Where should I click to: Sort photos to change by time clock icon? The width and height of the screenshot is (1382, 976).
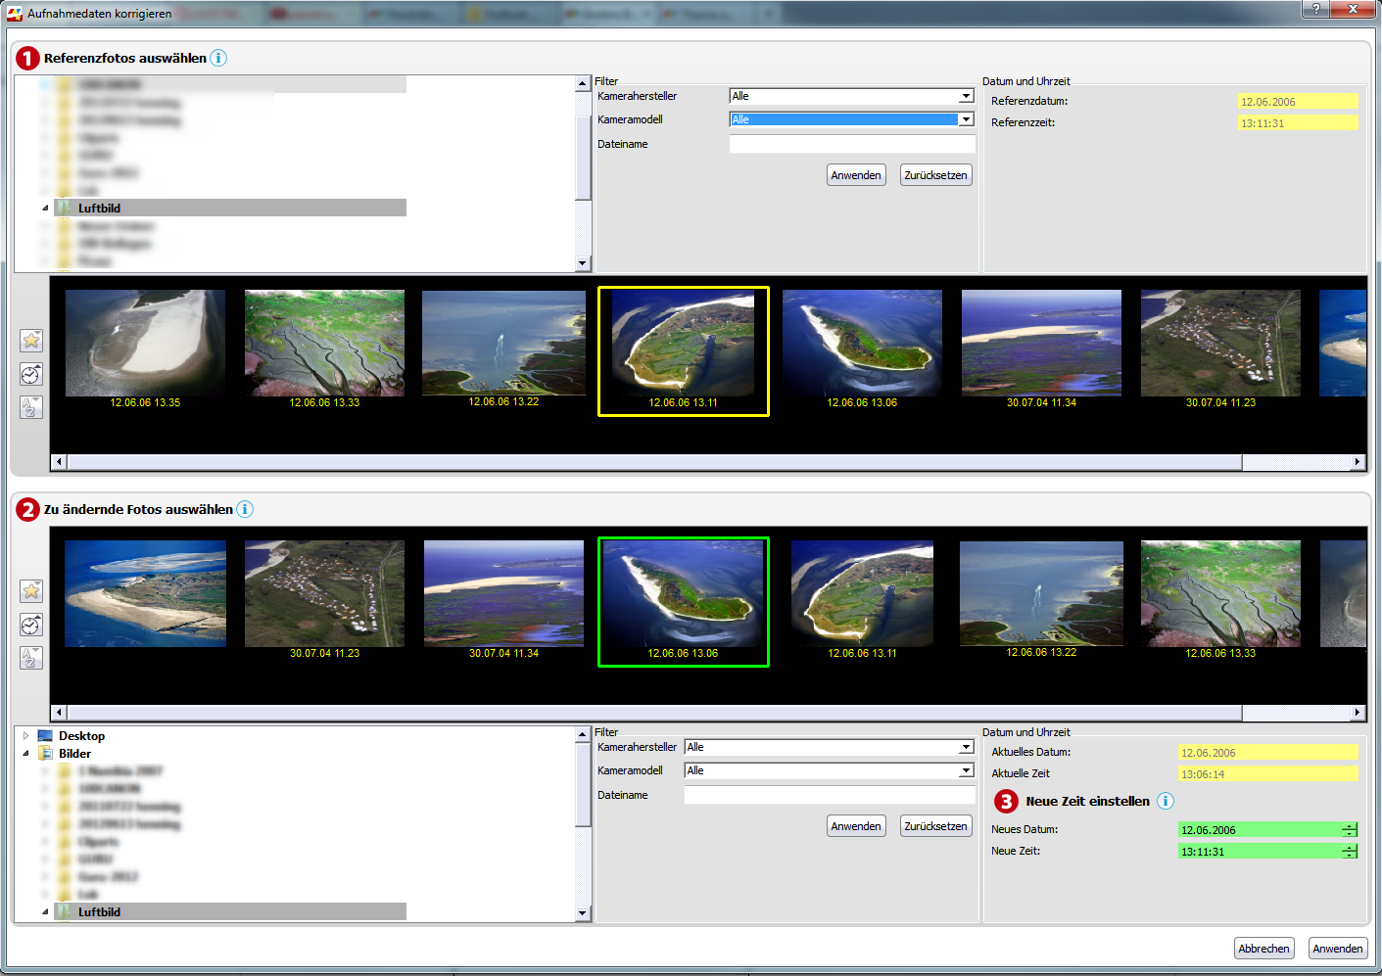pos(31,625)
